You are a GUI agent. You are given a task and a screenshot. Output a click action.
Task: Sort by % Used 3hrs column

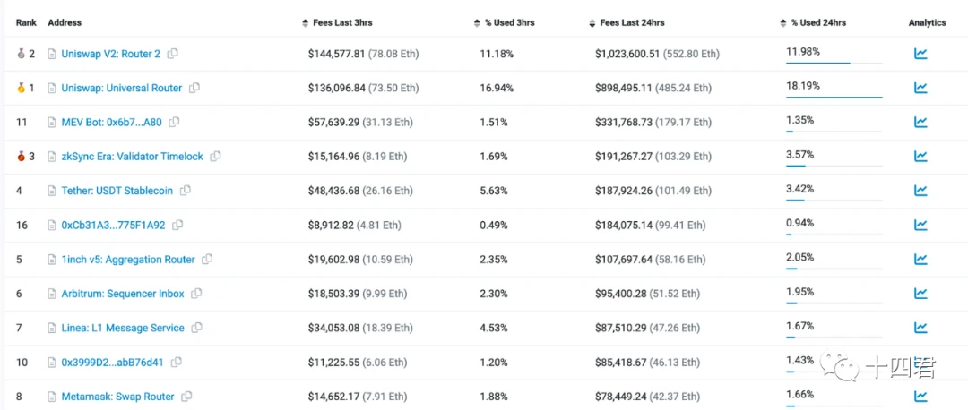(508, 22)
